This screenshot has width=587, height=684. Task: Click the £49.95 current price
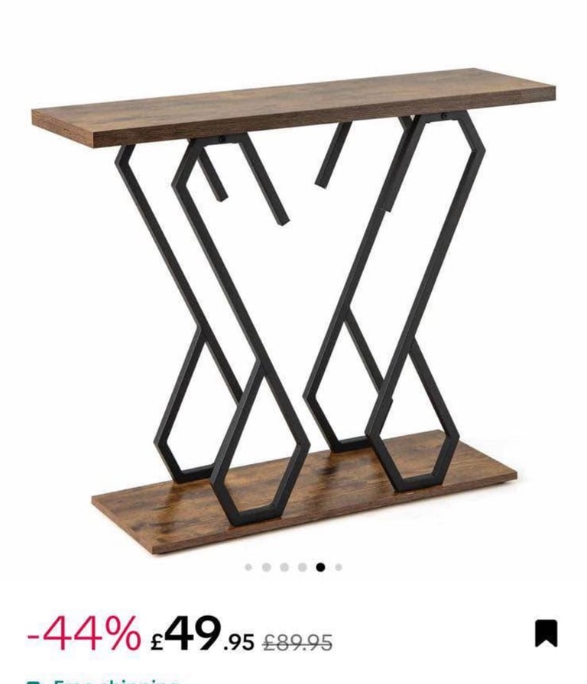click(x=203, y=633)
